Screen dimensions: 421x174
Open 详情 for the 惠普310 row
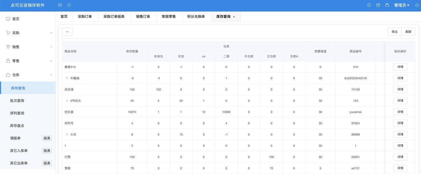pyautogui.click(x=400, y=67)
